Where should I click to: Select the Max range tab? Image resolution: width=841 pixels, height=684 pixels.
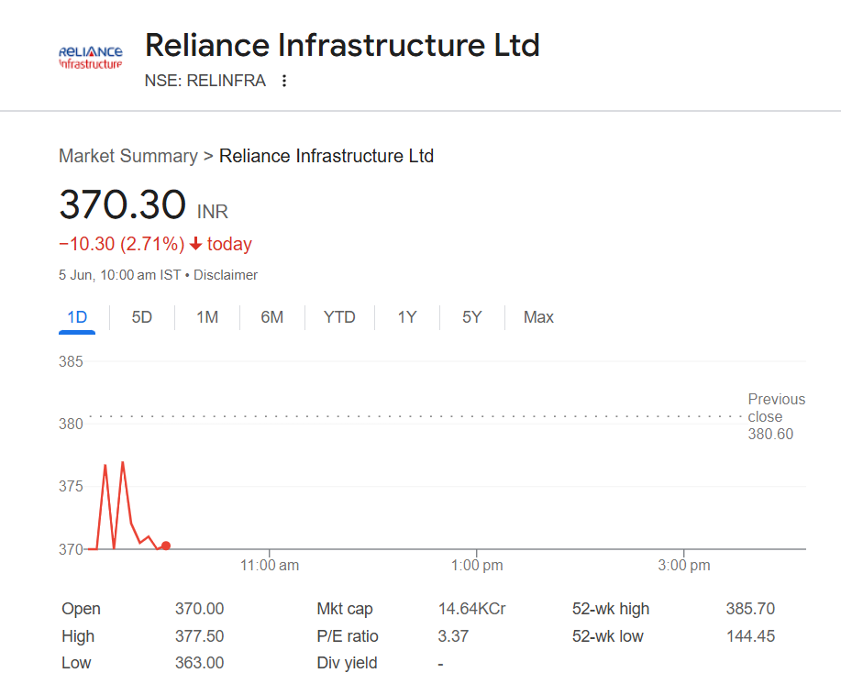pyautogui.click(x=538, y=317)
